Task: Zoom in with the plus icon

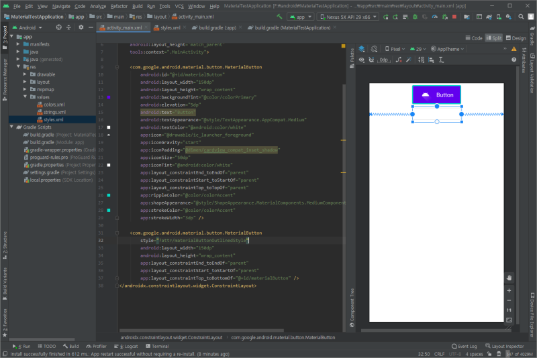Action: 509,290
